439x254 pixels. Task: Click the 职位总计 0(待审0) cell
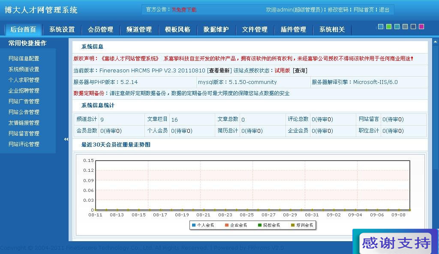[393, 131]
